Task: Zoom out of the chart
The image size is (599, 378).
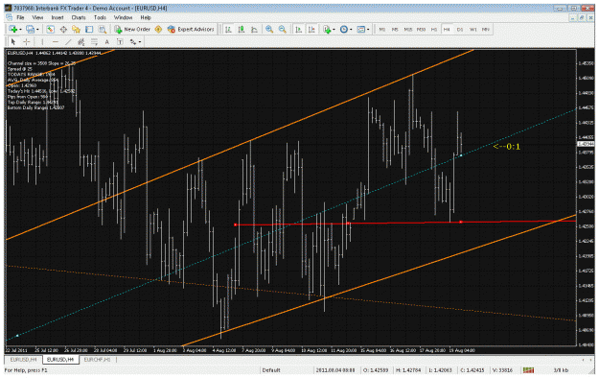Action: point(283,30)
